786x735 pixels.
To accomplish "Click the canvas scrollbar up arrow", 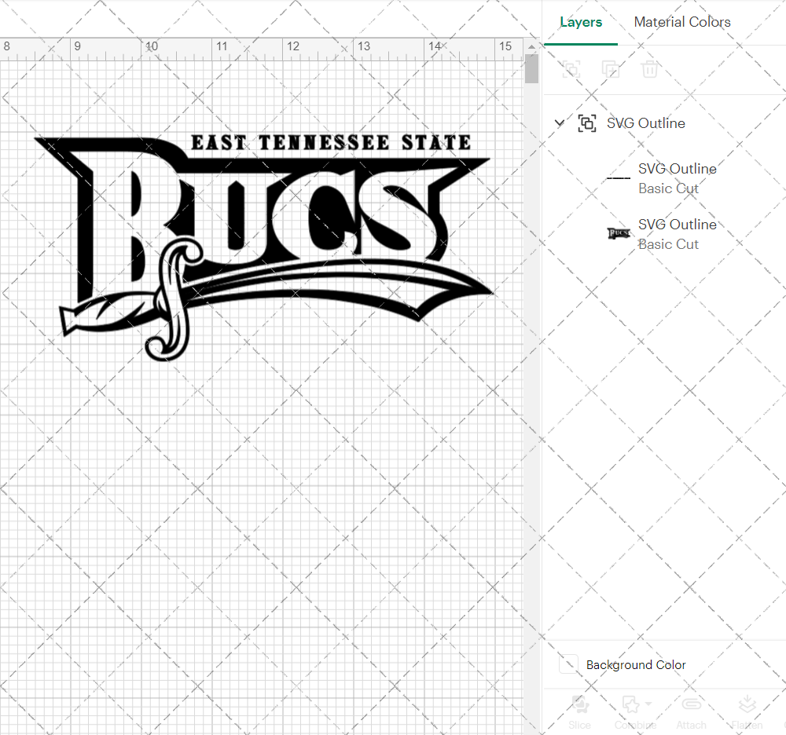I will click(531, 46).
